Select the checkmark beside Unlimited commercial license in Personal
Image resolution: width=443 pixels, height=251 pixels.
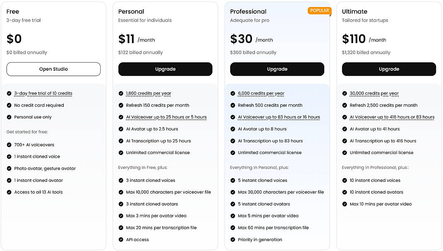coord(121,153)
